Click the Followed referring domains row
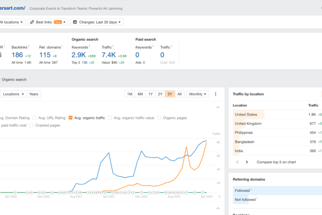Screen dimensions: 322x215 (x=277, y=190)
